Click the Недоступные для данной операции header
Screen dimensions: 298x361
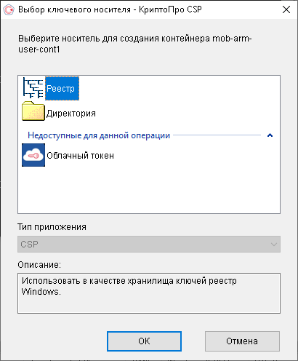pos(99,135)
